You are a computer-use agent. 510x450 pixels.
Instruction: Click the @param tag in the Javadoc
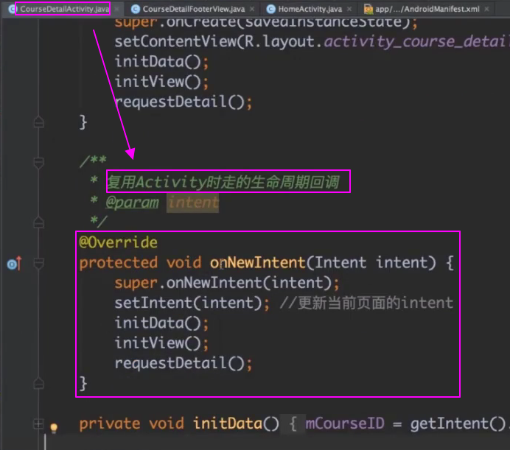(133, 203)
